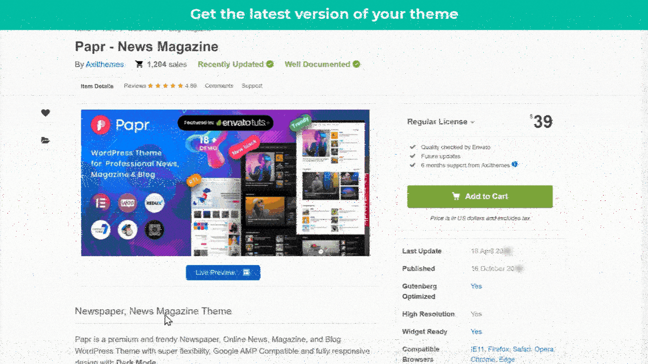Click the add to collection folder icon

(45, 140)
